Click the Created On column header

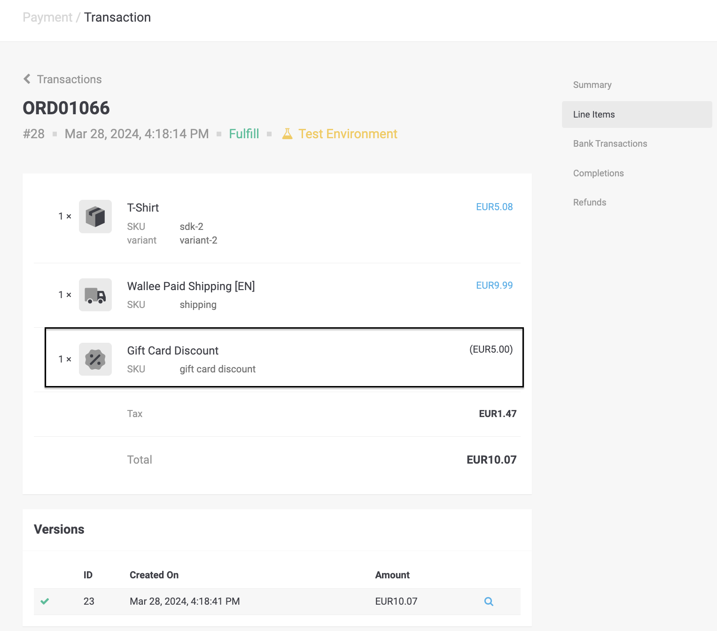[x=154, y=575]
